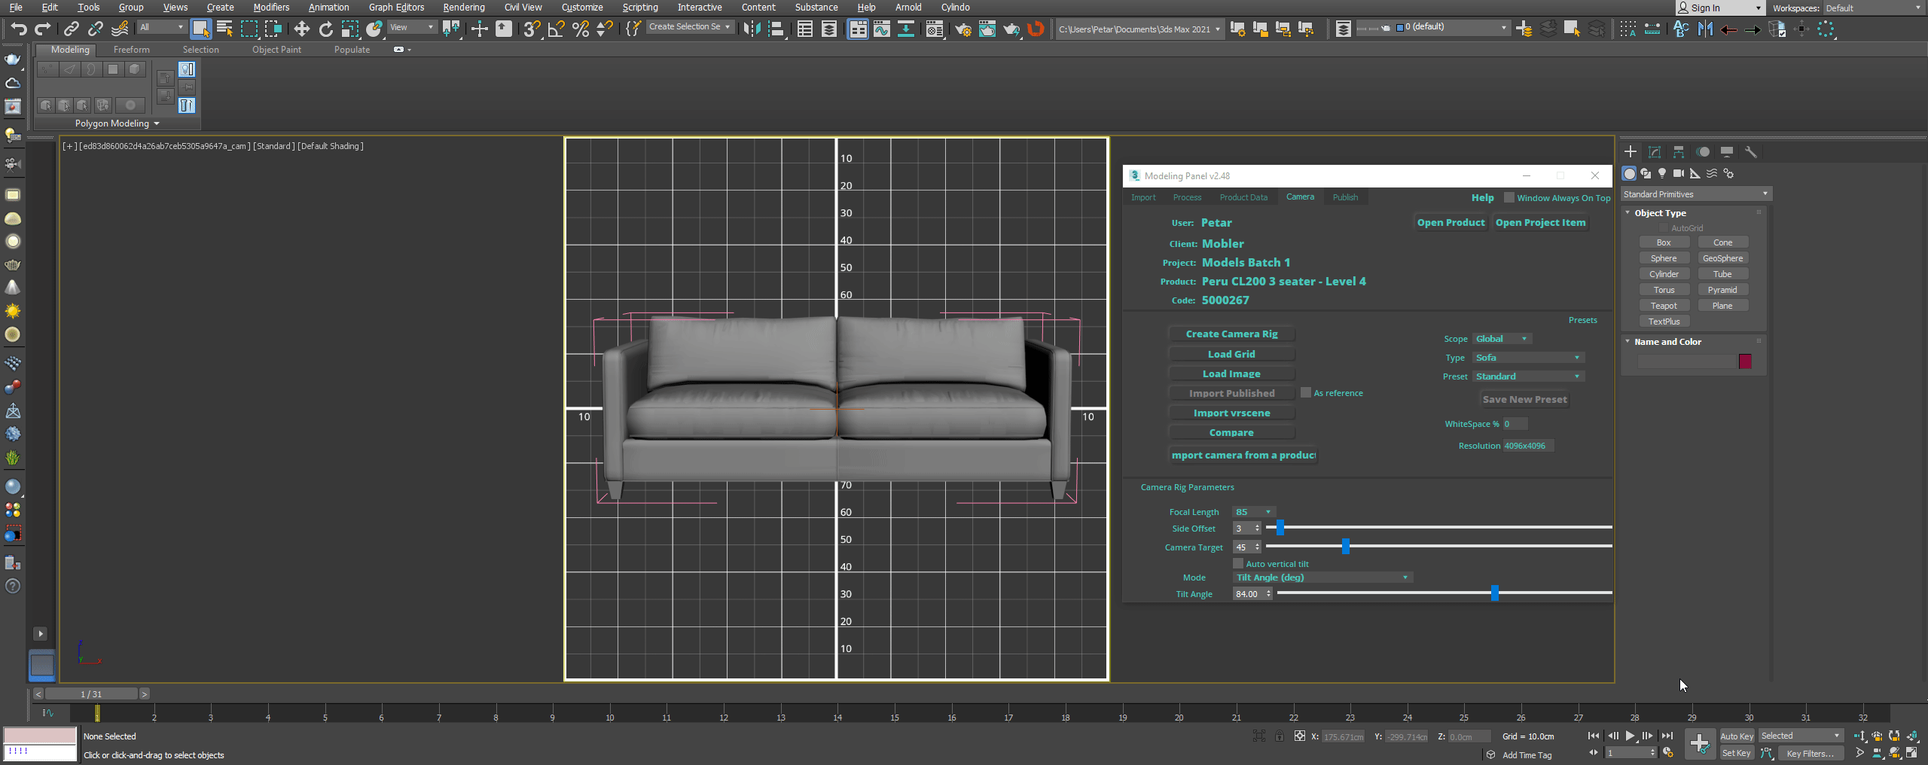Open the Standard Primitives dropdown
Viewport: 1928px width, 765px height.
[1695, 194]
